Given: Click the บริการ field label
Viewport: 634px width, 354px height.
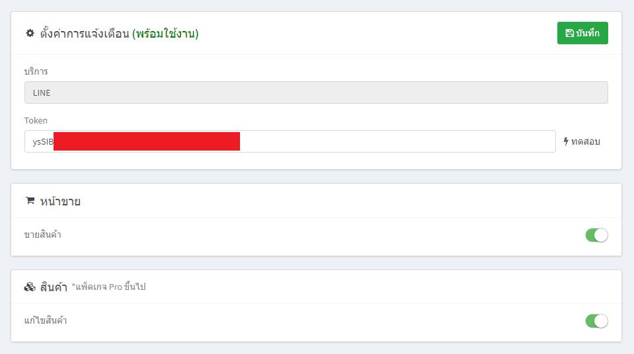Looking at the screenshot, I should [x=36, y=71].
